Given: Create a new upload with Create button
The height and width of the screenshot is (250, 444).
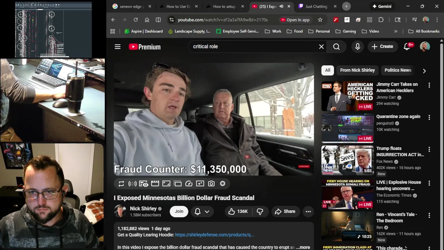Looking at the screenshot, I should pyautogui.click(x=382, y=47).
